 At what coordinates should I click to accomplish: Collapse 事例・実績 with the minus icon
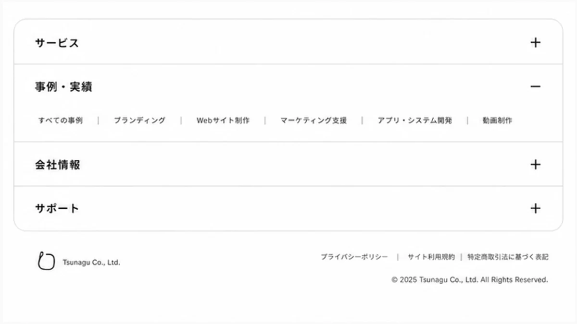tap(535, 86)
